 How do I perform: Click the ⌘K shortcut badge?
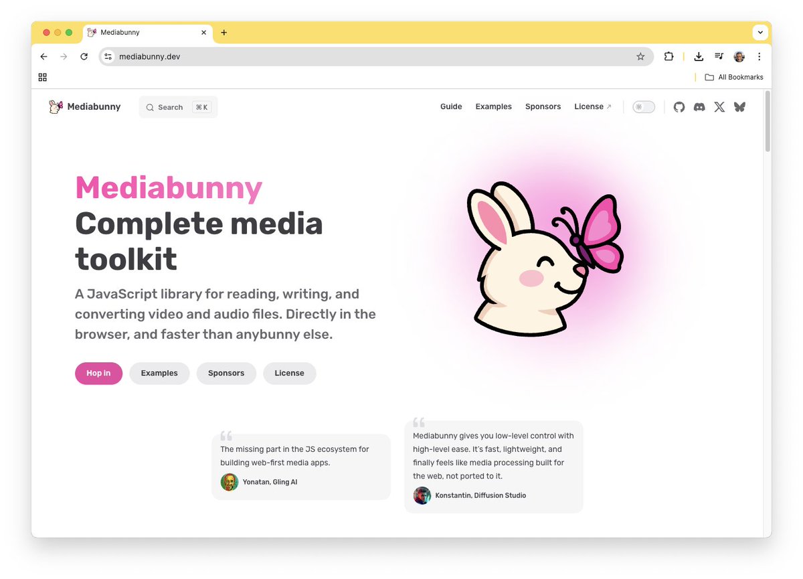point(201,107)
